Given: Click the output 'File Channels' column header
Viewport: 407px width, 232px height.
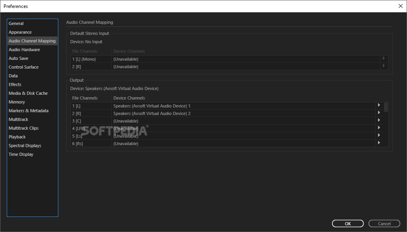Looking at the screenshot, I should tap(85, 98).
